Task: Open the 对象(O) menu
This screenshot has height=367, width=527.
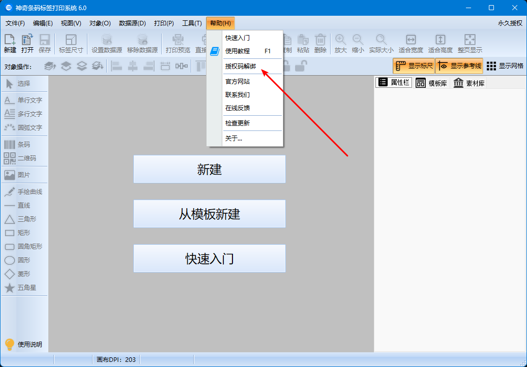Action: [x=100, y=23]
